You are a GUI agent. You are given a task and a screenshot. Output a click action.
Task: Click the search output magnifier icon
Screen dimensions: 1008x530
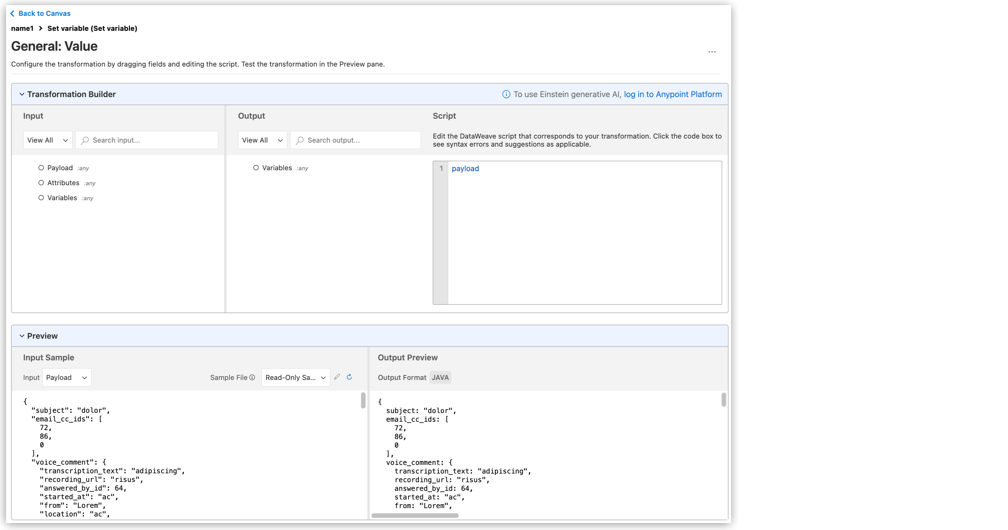(300, 140)
